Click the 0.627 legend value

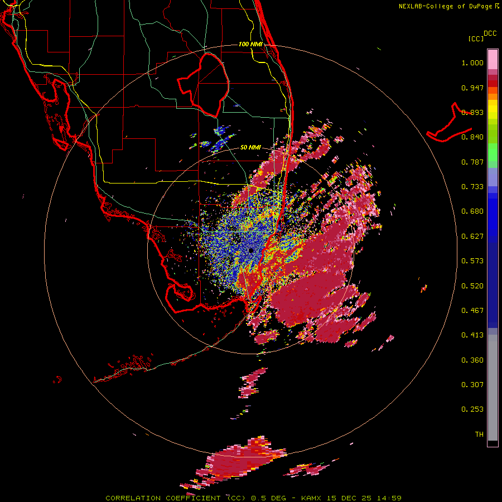472,236
